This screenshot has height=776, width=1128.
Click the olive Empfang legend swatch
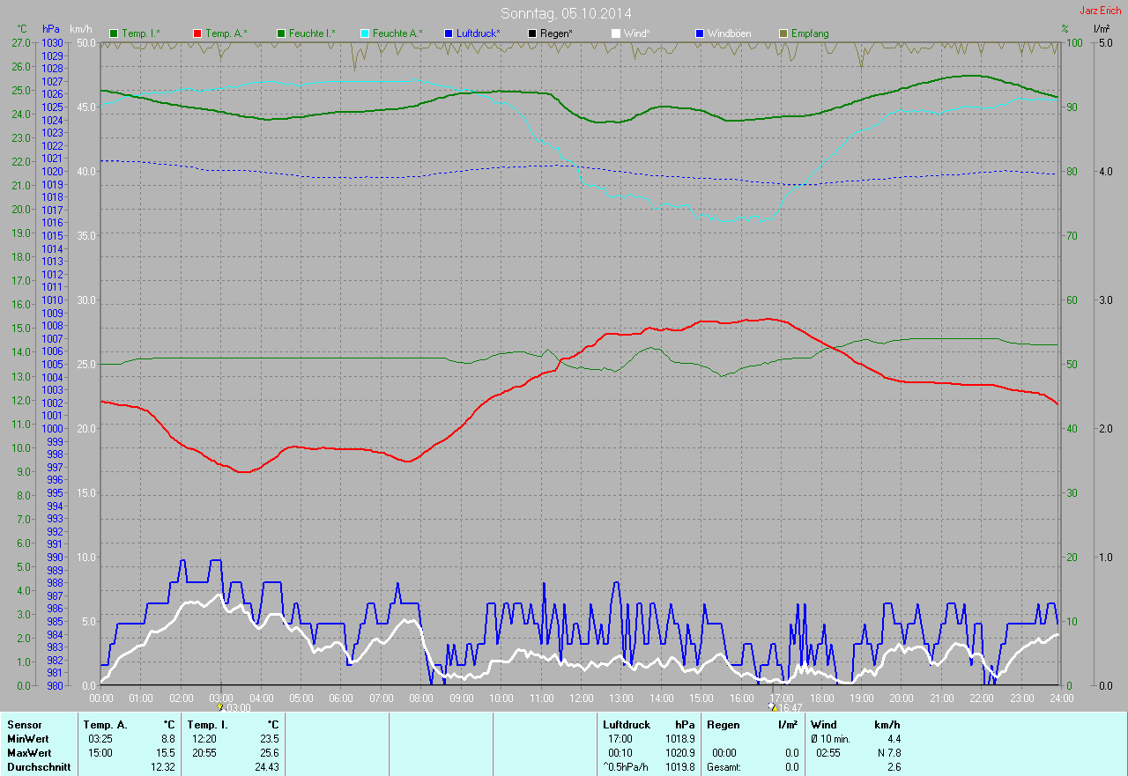coord(783,33)
